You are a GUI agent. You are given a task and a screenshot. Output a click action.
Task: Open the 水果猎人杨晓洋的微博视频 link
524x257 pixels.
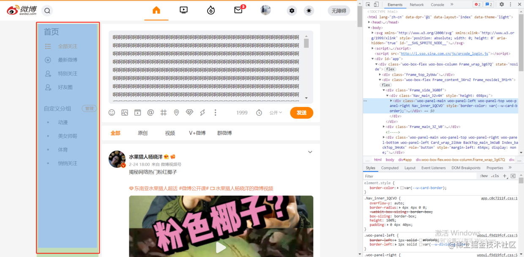pyautogui.click(x=242, y=189)
